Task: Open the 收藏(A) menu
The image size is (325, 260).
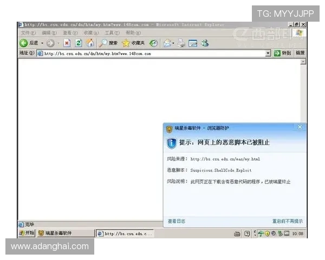Action: [x=91, y=32]
